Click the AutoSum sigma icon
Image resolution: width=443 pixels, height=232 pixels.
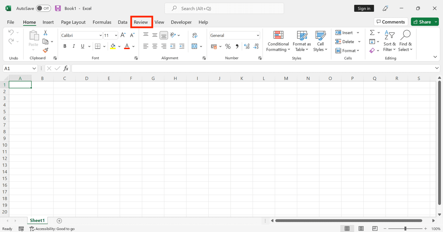[372, 33]
